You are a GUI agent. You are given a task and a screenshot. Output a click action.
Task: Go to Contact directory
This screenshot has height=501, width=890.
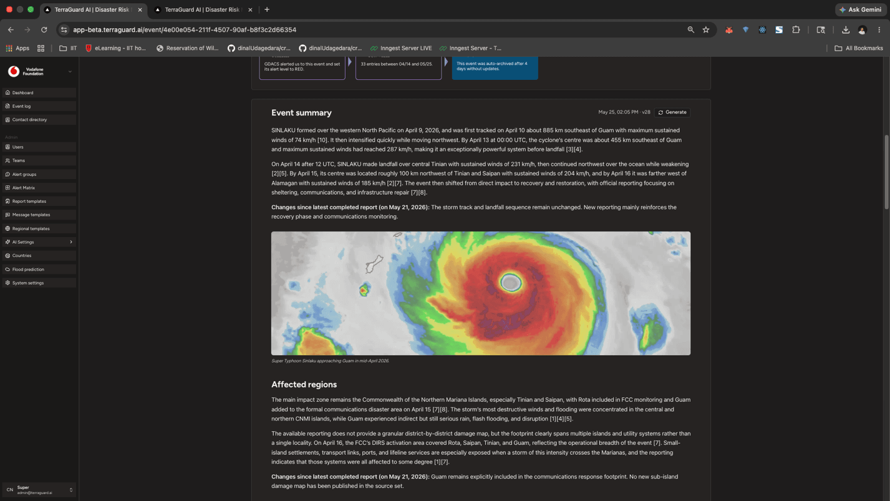pyautogui.click(x=39, y=120)
